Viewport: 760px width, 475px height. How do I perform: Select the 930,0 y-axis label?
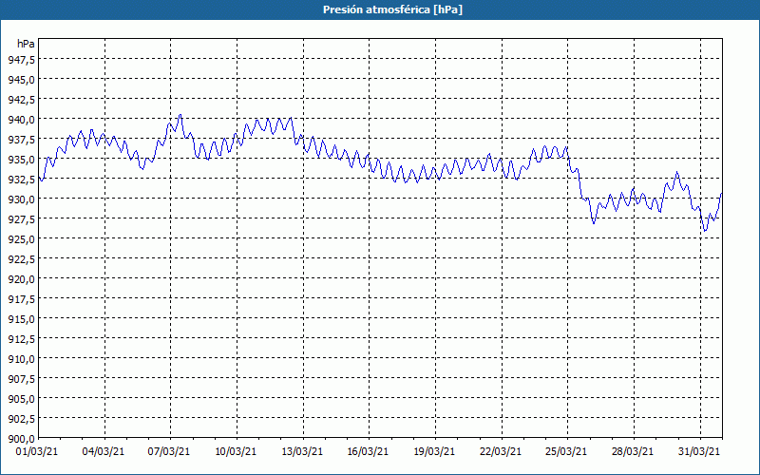coord(21,199)
